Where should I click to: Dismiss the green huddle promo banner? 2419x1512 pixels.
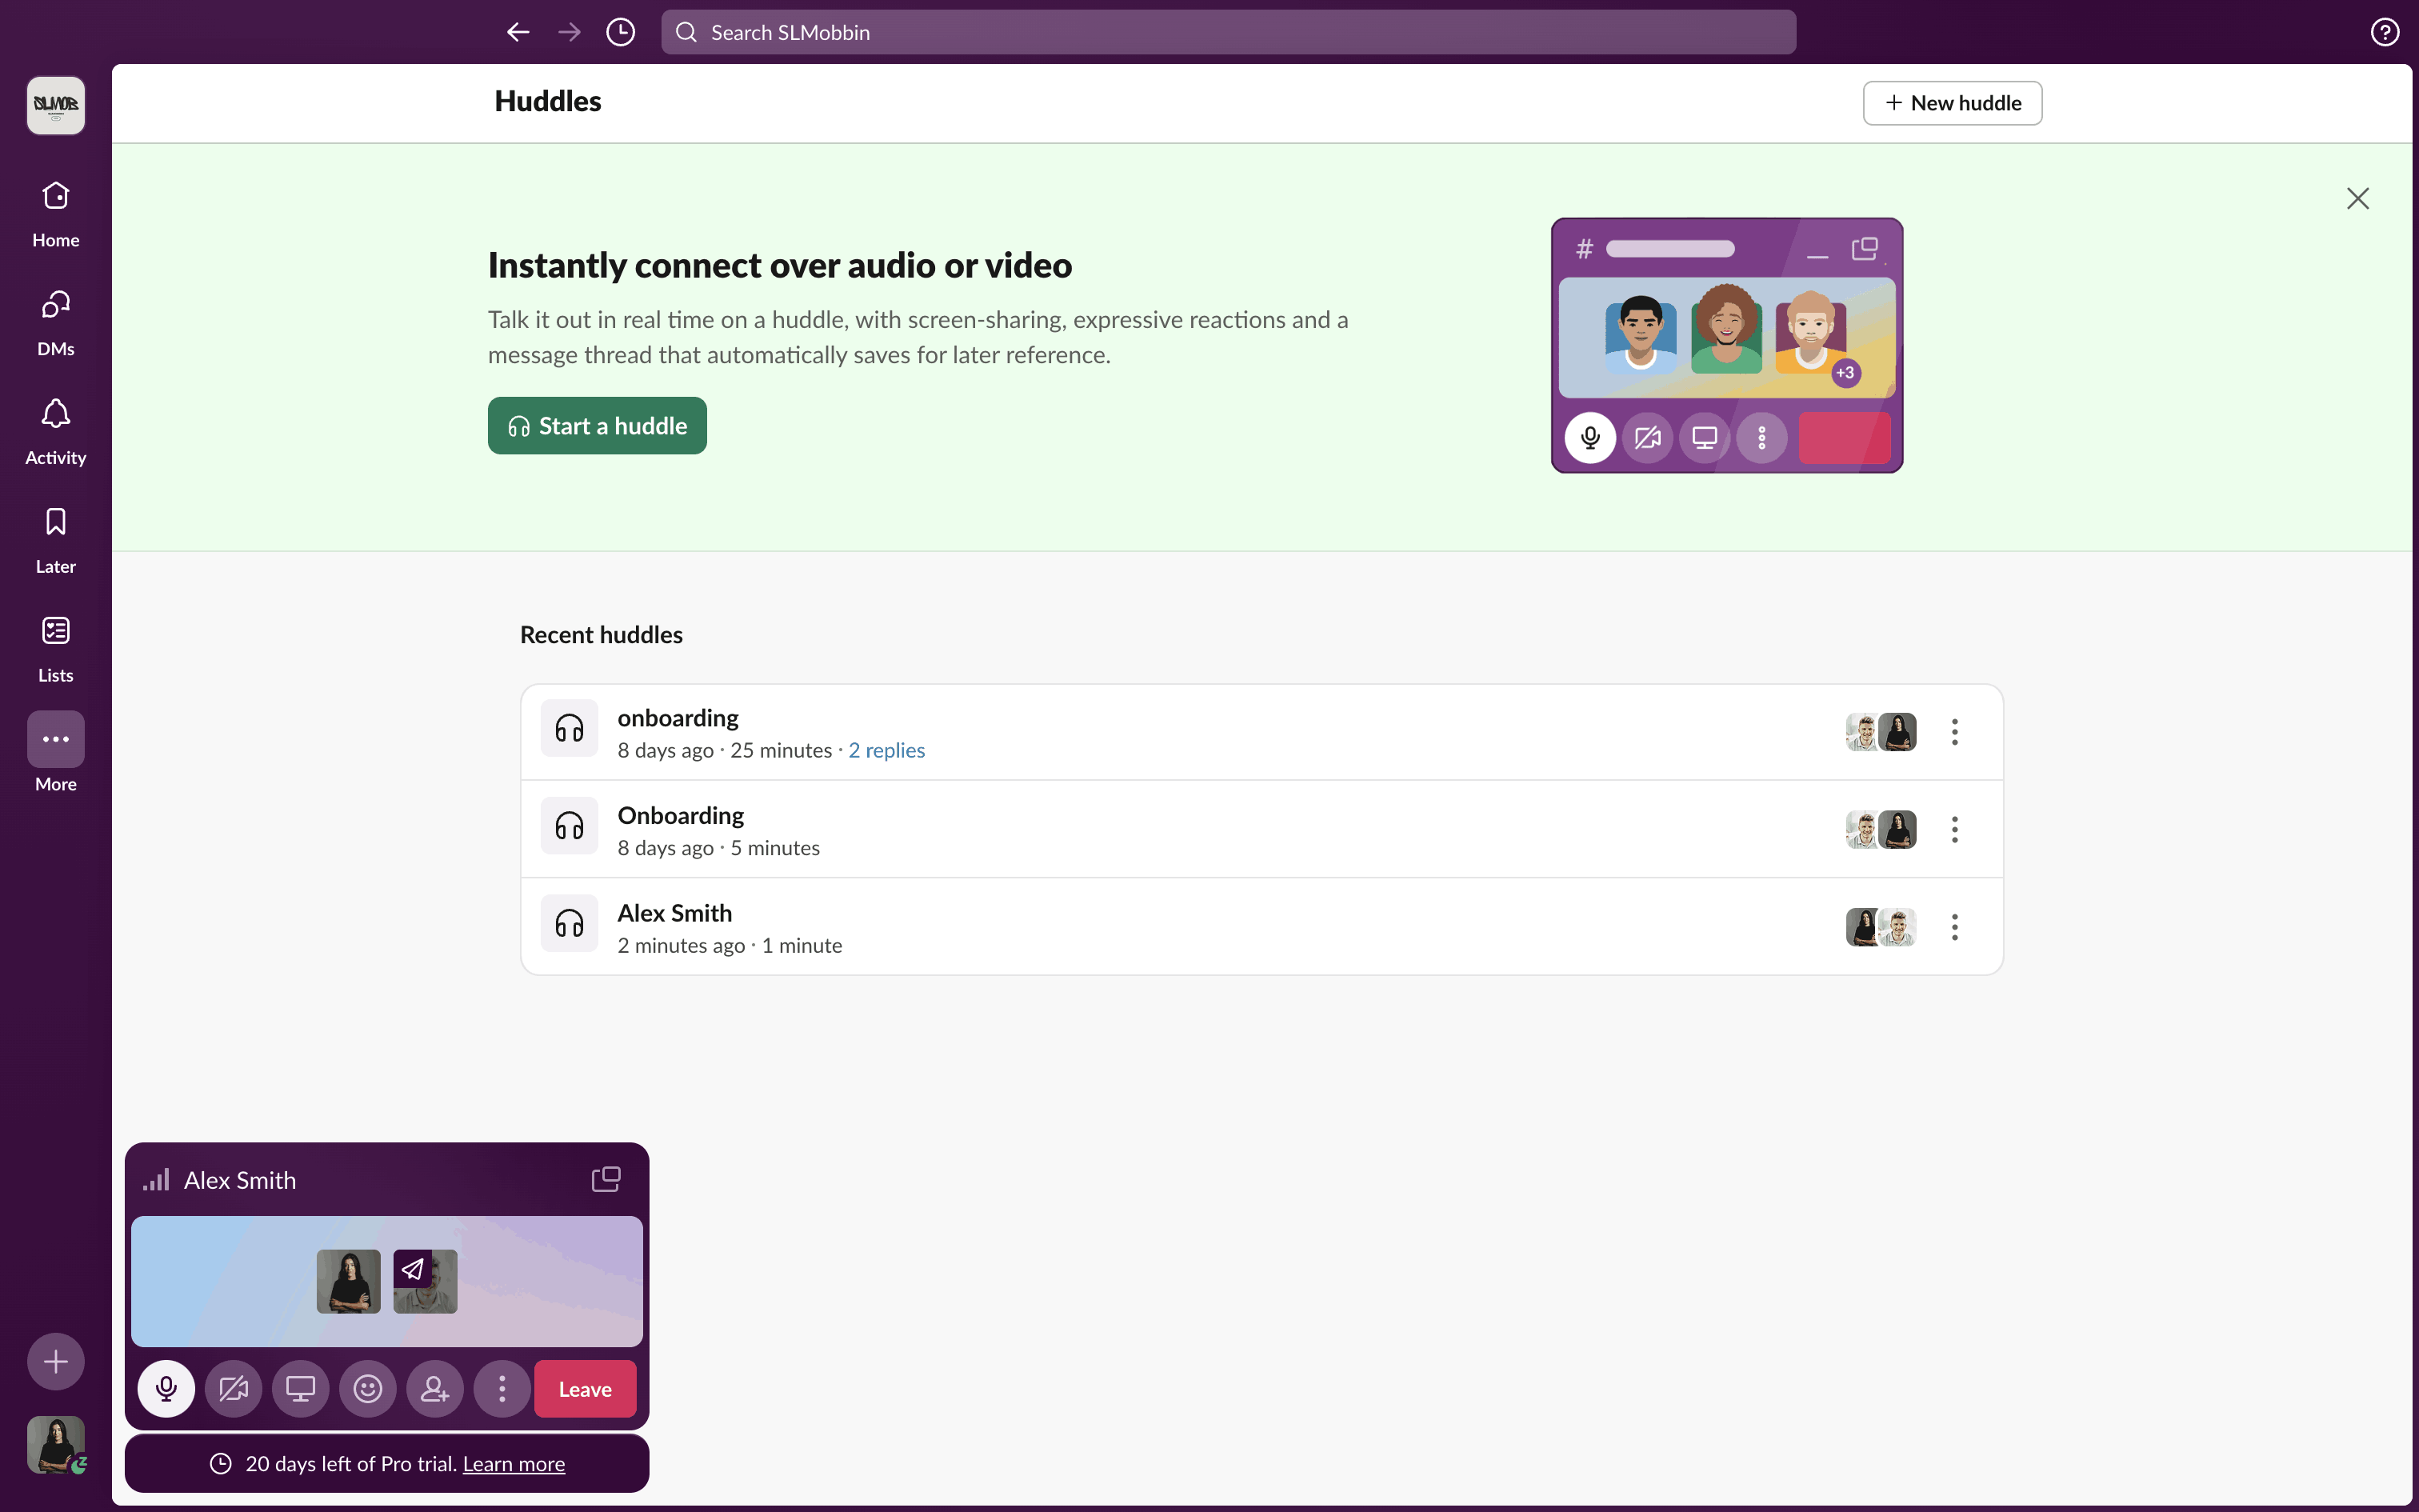[x=2357, y=198]
